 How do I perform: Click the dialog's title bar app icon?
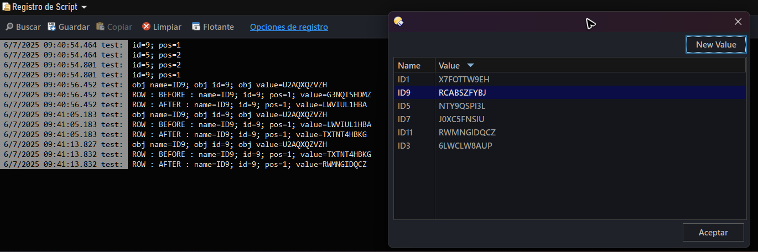[x=398, y=22]
